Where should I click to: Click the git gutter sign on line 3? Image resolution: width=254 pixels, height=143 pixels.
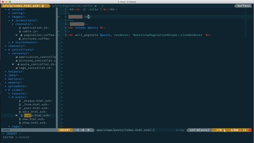pyautogui.click(x=59, y=17)
